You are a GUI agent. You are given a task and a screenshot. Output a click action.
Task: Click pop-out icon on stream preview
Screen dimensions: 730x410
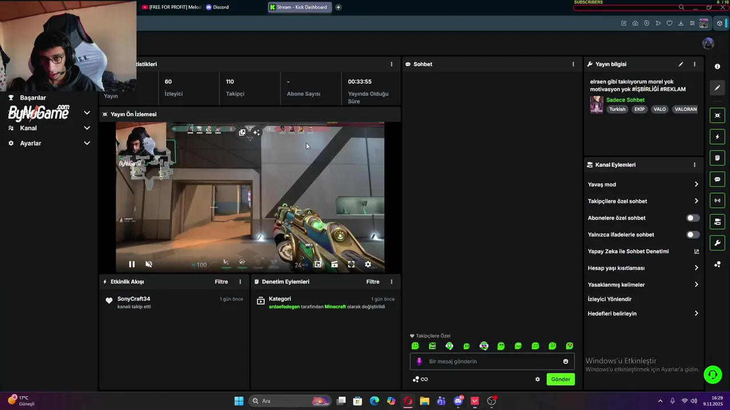click(242, 132)
